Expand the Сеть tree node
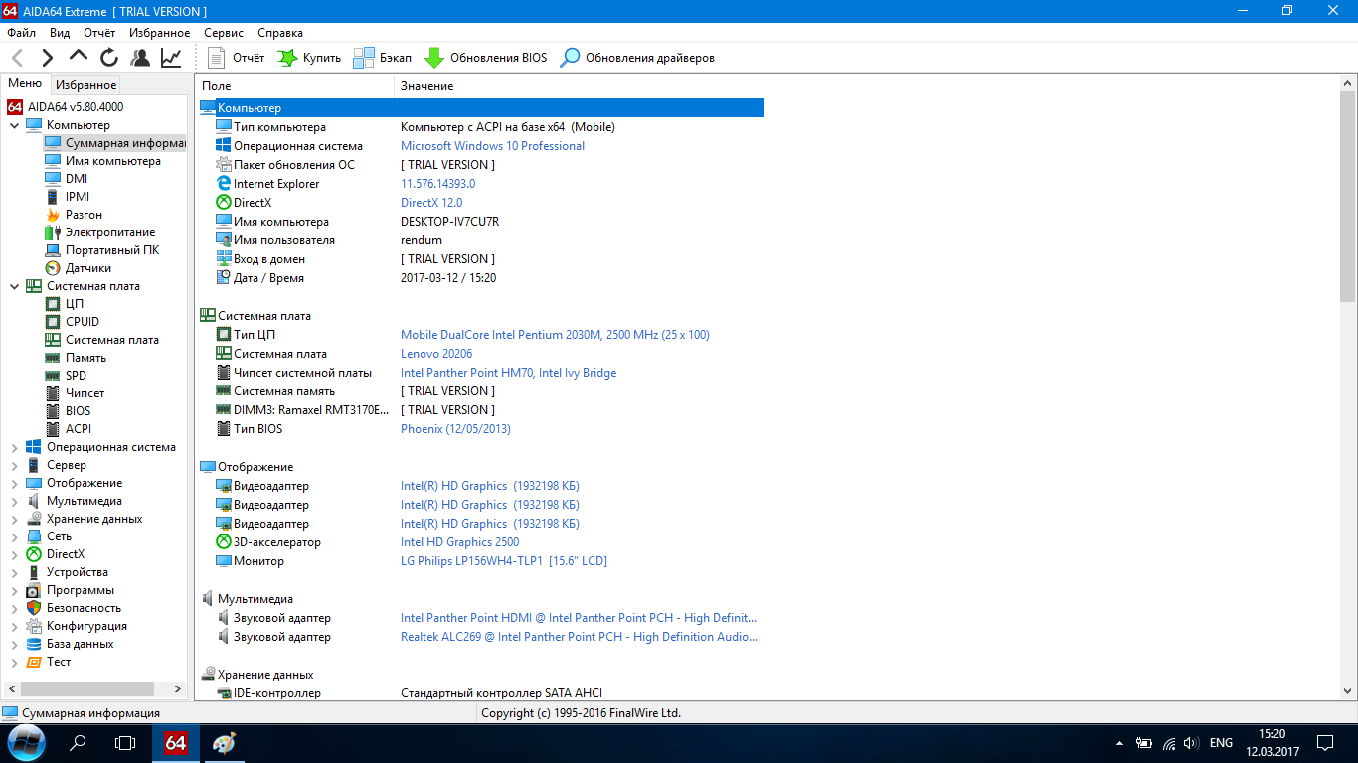The height and width of the screenshot is (763, 1358). click(x=14, y=536)
